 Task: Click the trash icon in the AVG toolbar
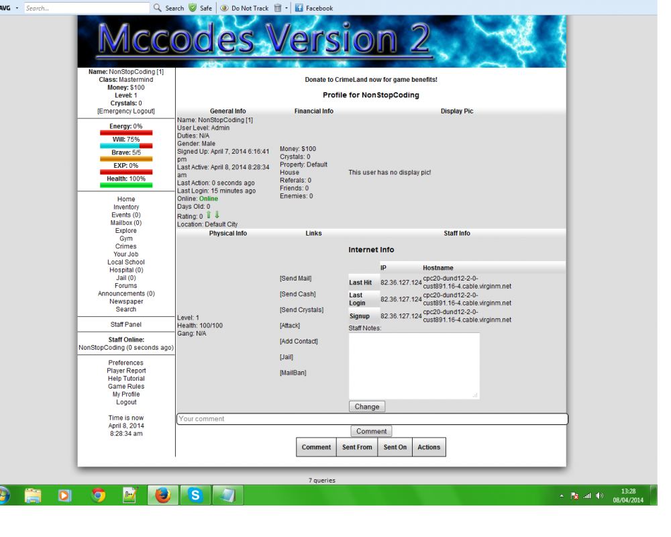tap(278, 7)
